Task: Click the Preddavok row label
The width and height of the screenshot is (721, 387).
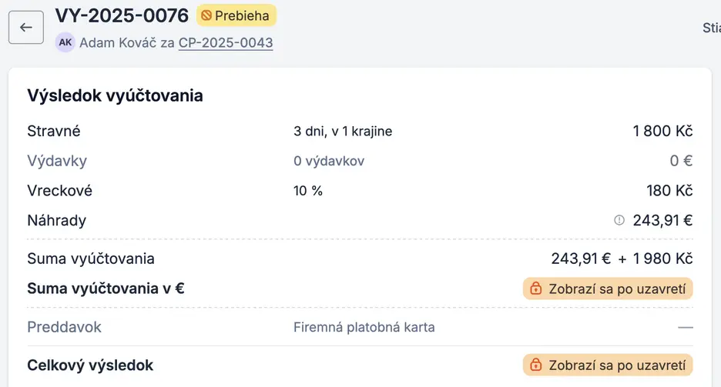Action: [x=64, y=327]
